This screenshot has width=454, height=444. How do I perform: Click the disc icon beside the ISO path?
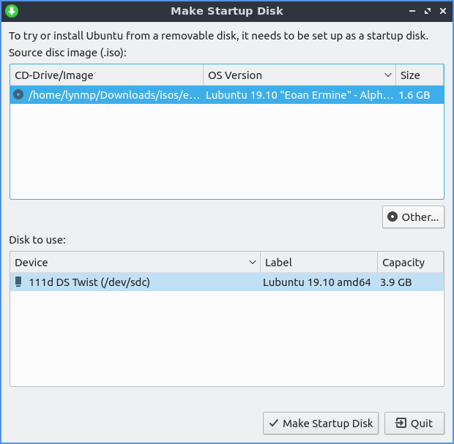coord(18,95)
